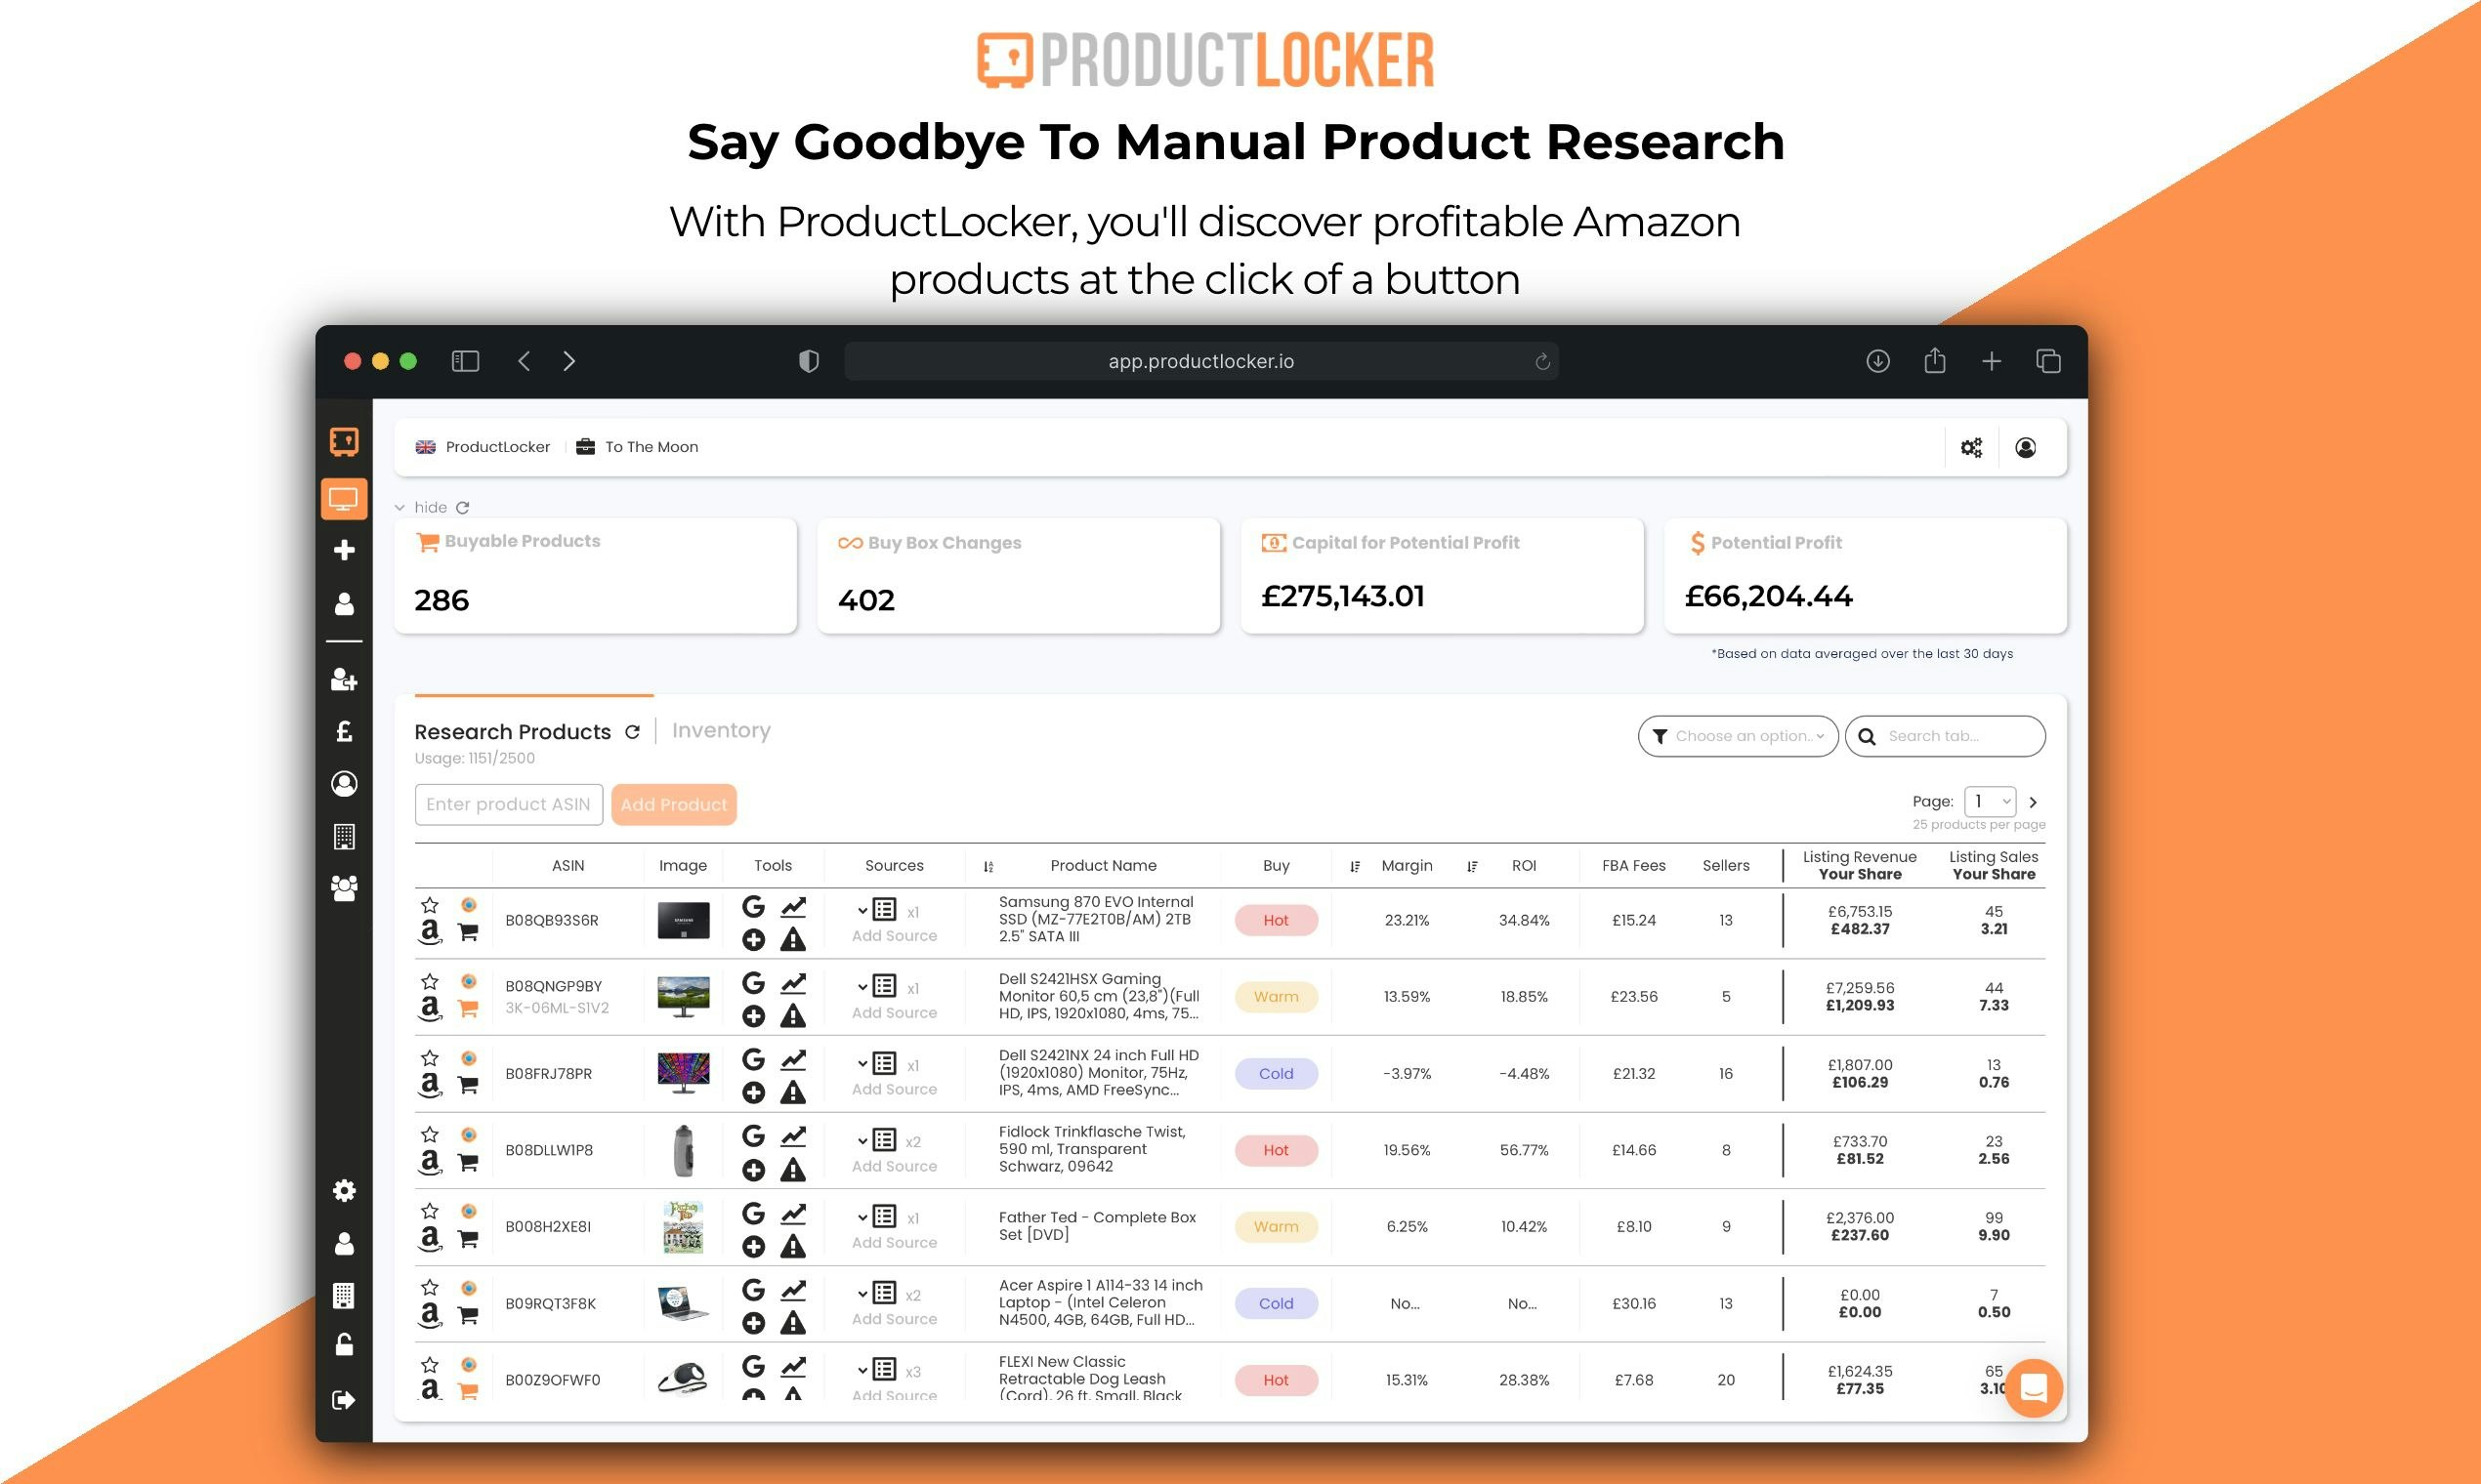Open the Choose an option filter dropdown
The width and height of the screenshot is (2481, 1484).
click(x=1738, y=736)
